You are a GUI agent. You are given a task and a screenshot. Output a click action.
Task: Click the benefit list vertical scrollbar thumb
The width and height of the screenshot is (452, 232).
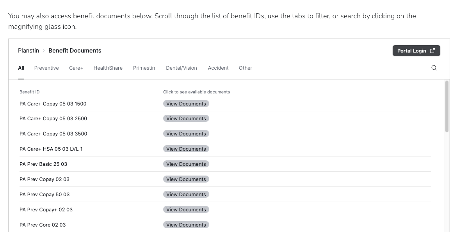[x=447, y=106]
